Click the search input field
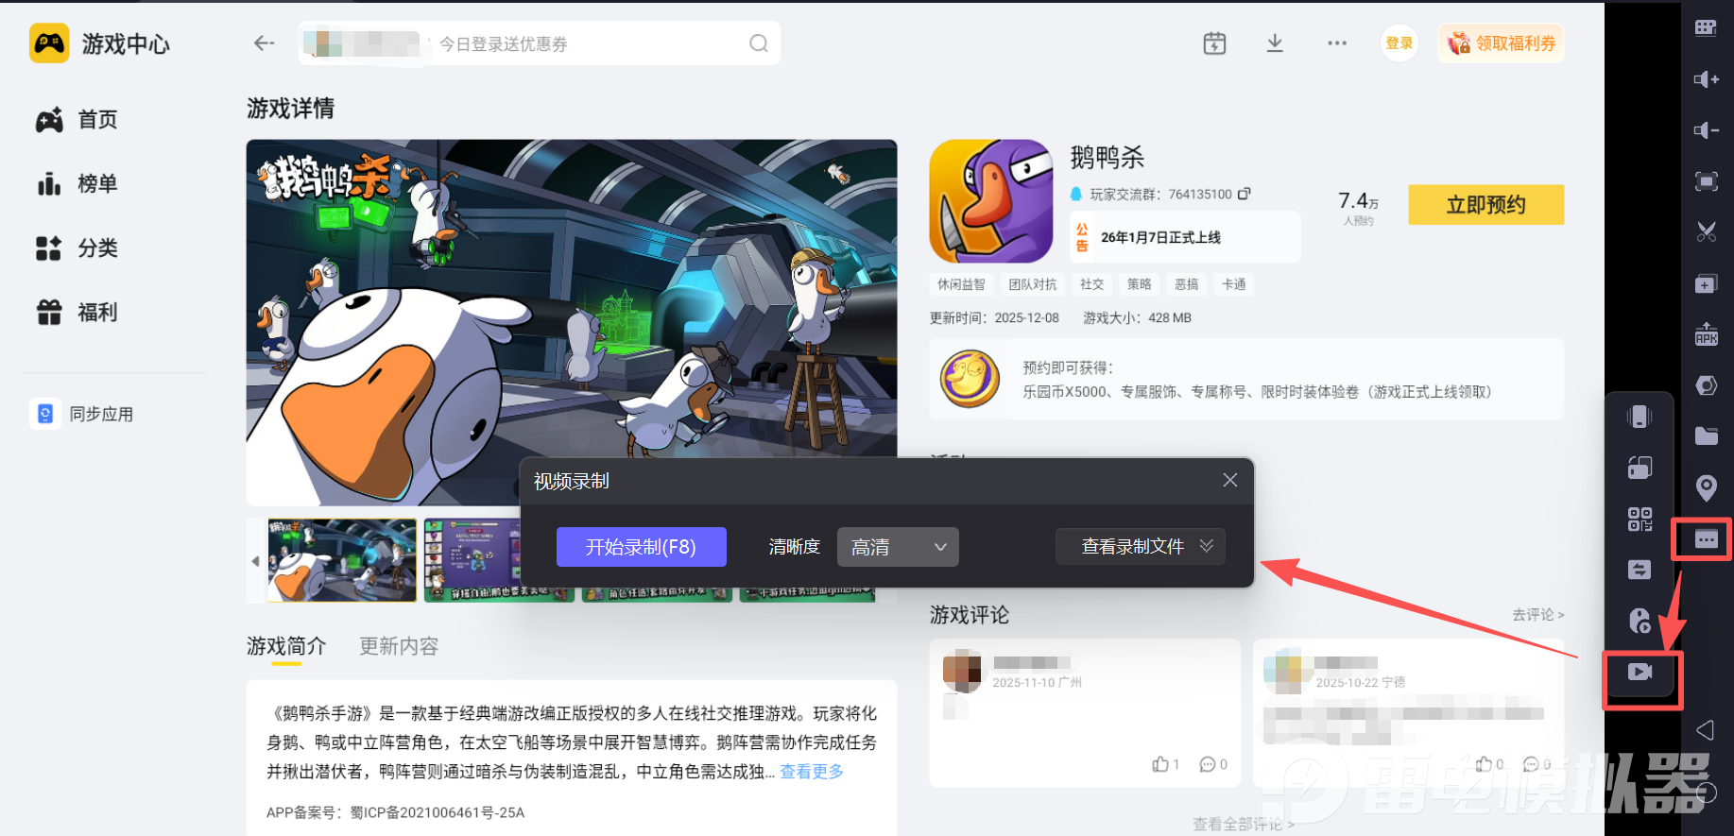 [x=539, y=43]
